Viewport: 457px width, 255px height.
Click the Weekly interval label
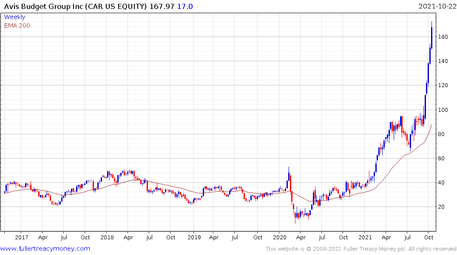(14, 17)
